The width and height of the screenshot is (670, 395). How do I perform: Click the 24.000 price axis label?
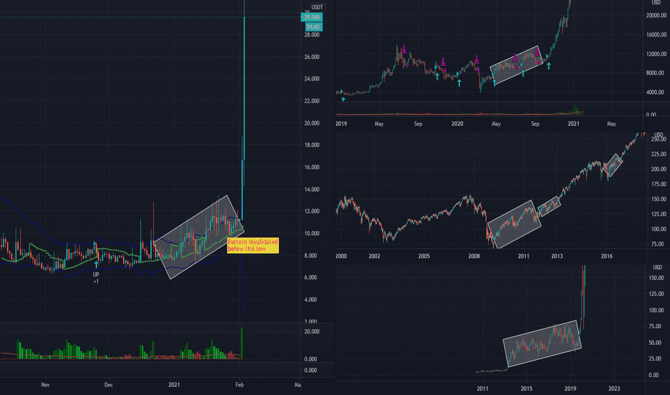click(312, 78)
